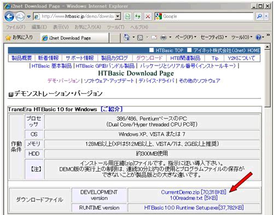Viewport: 274px width, 215px height.
Task: Open the ツール(O) dropdown menu
Action: click(242, 37)
